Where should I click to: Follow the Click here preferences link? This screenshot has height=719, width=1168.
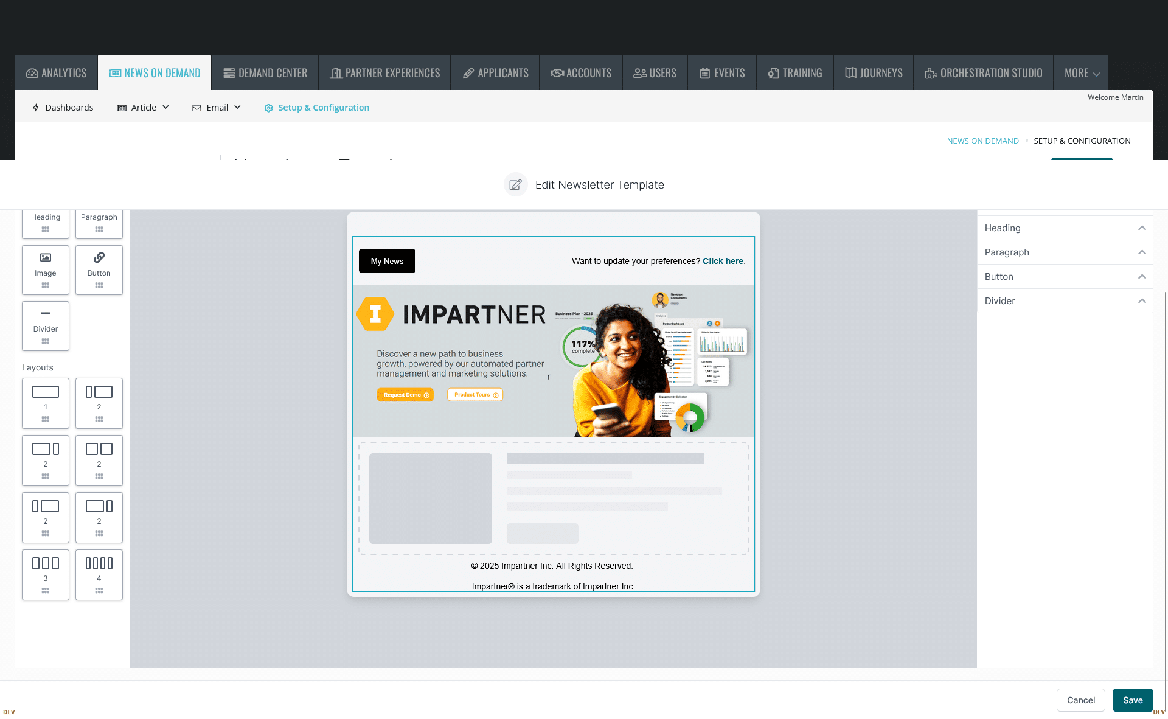tap(723, 261)
